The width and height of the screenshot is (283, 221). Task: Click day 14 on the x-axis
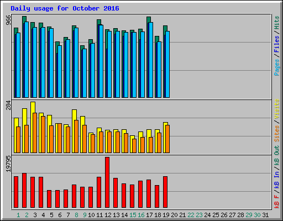(124, 215)
